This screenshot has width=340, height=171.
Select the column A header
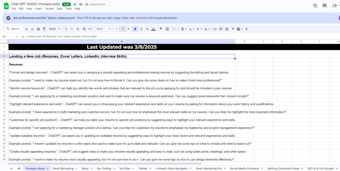[122, 41]
